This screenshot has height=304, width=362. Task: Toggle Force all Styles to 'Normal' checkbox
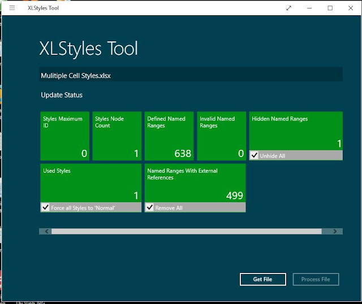[x=45, y=207]
